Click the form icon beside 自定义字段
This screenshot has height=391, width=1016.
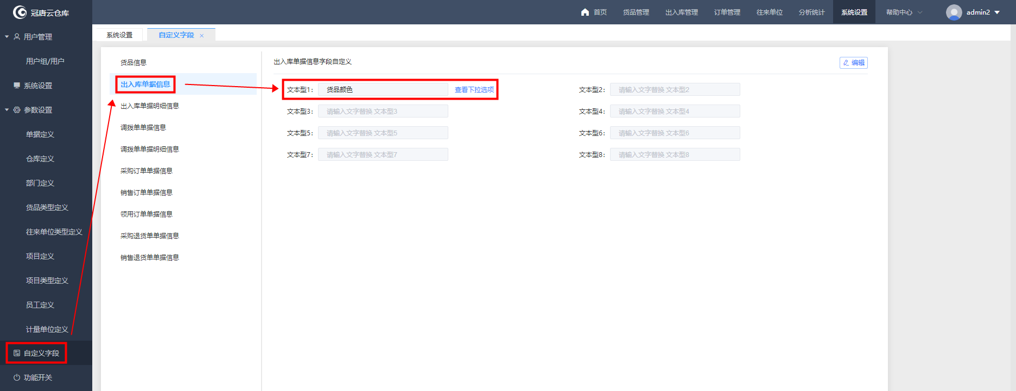pos(17,353)
